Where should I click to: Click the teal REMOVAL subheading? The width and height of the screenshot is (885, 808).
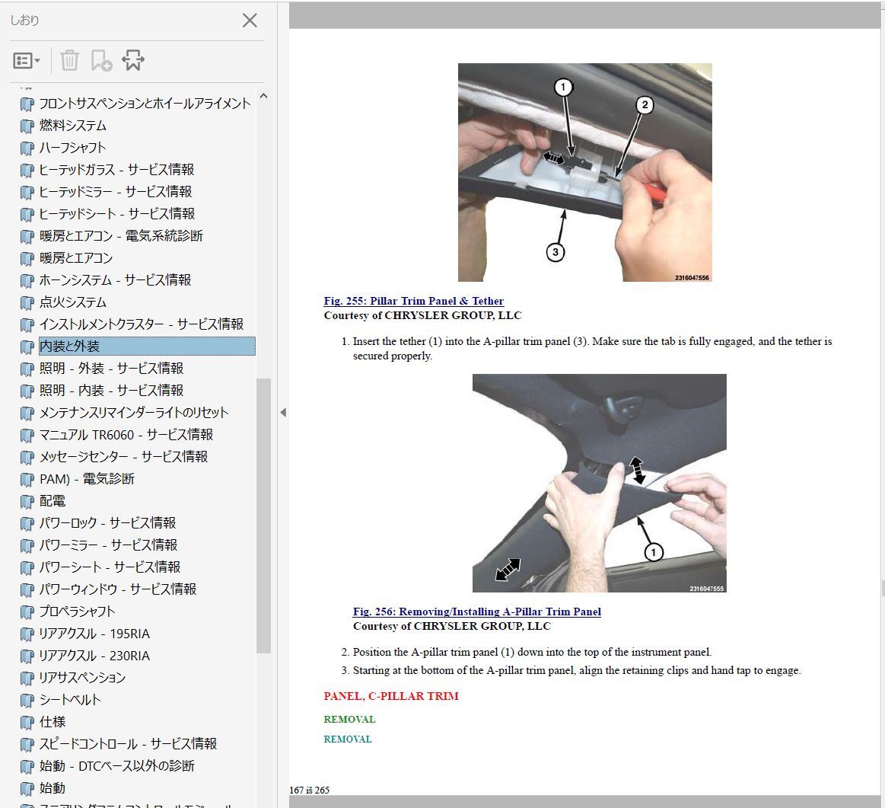pos(348,739)
